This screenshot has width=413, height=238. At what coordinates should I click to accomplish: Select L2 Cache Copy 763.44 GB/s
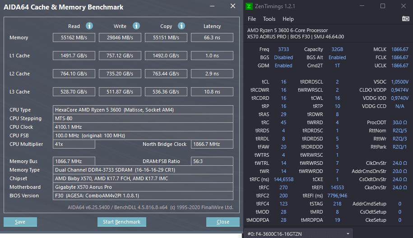click(166, 74)
